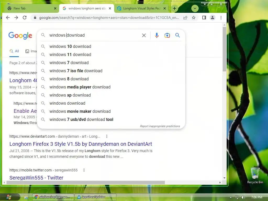Click the 7:06 PM taskbar clock
Image resolution: width=268 pixels, height=201 pixels.
256,197
